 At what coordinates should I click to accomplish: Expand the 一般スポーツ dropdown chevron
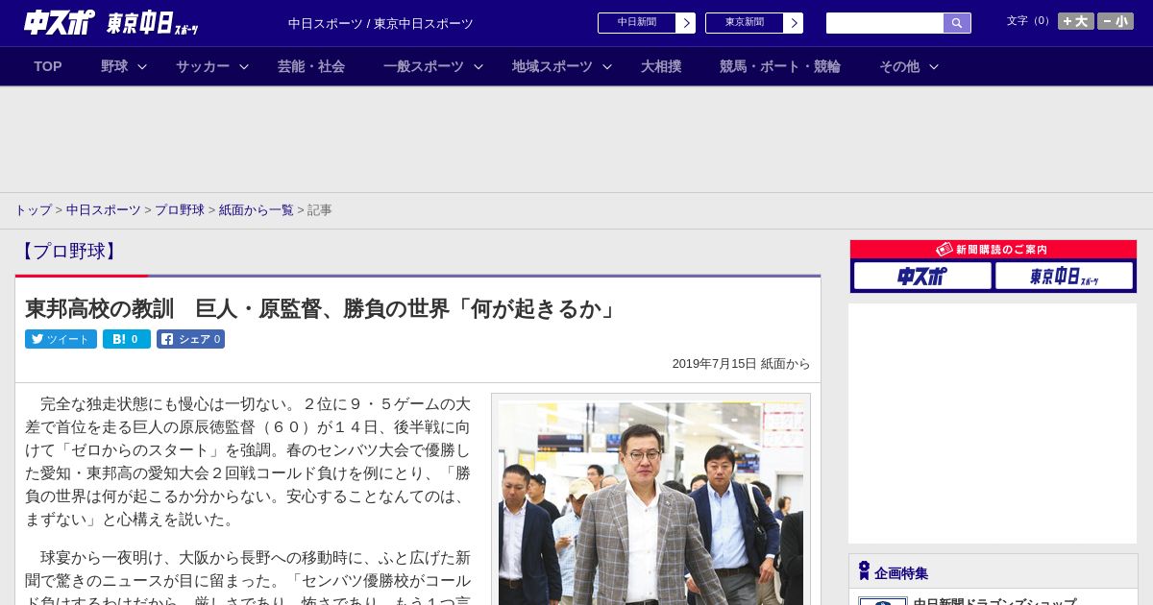[478, 66]
